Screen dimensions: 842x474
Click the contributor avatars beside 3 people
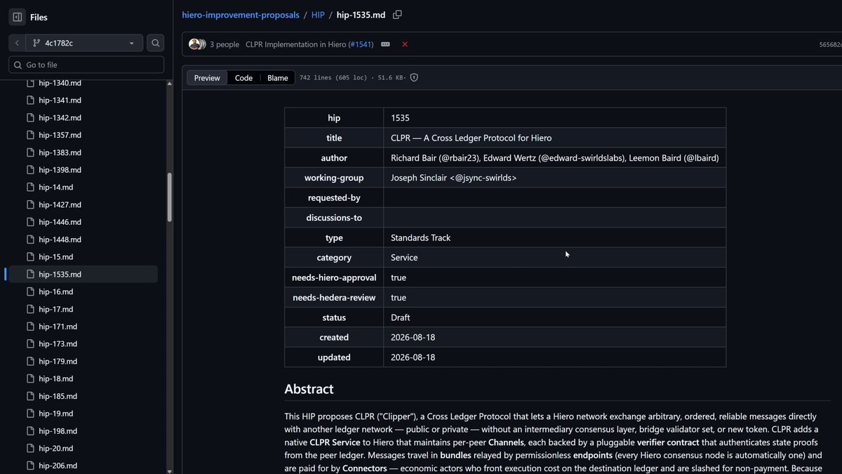click(196, 44)
